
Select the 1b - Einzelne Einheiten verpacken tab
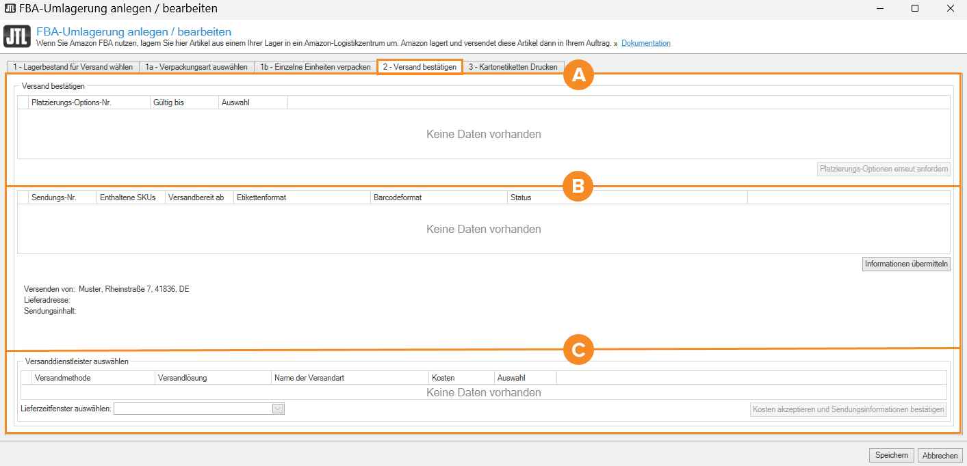315,67
